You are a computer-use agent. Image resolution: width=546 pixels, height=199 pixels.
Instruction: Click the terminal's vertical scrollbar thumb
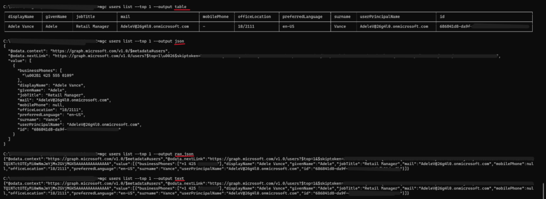click(543, 190)
